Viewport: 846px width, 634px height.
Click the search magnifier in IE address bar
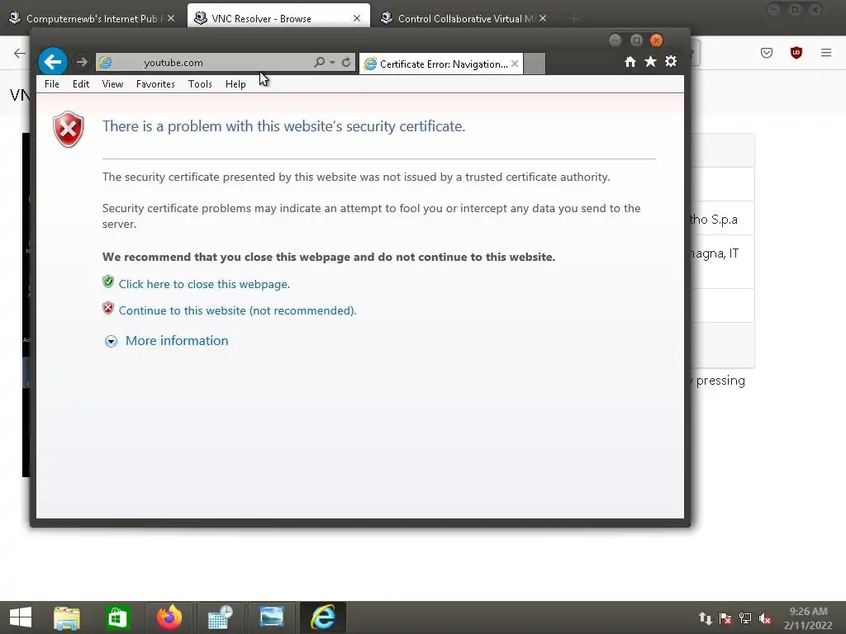click(x=320, y=62)
